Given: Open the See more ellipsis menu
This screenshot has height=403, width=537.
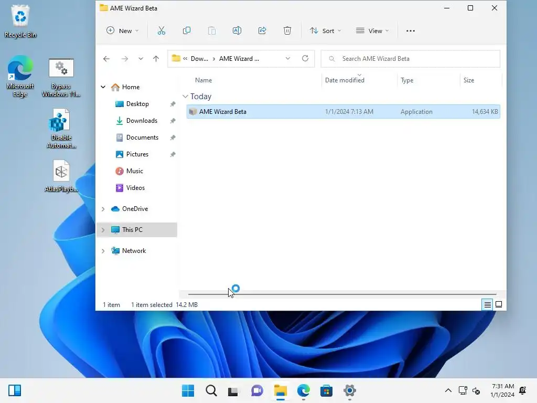Looking at the screenshot, I should pos(410,31).
